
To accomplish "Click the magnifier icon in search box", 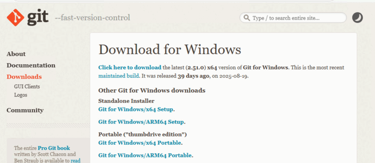I will pos(247,18).
